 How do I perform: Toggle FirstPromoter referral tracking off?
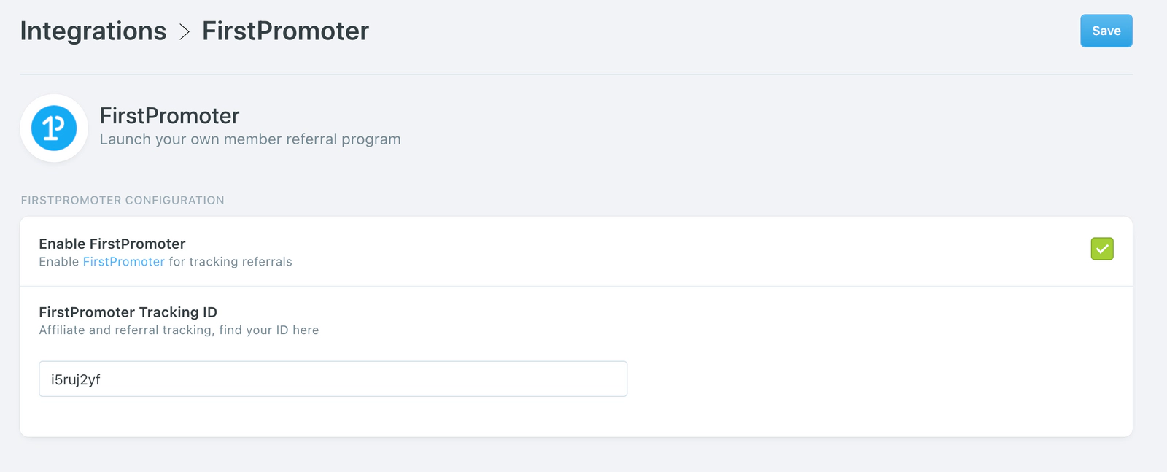(1104, 249)
